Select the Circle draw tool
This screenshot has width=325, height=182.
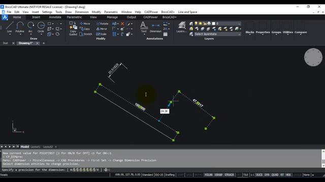[x=41, y=27]
